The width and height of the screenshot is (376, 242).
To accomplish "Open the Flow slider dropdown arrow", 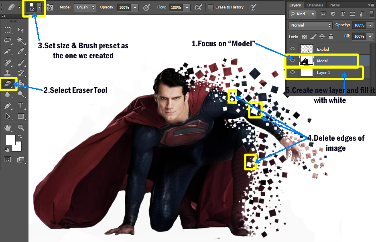I will point(187,8).
